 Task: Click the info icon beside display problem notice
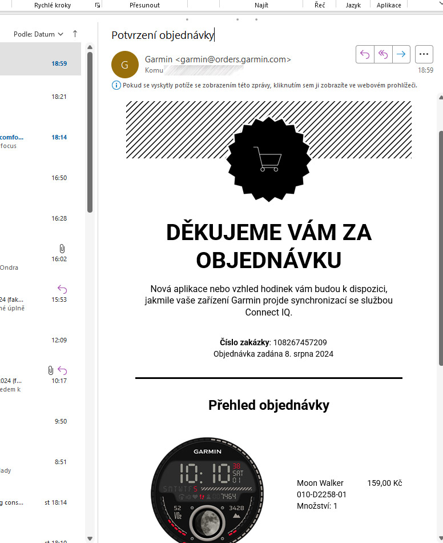116,85
